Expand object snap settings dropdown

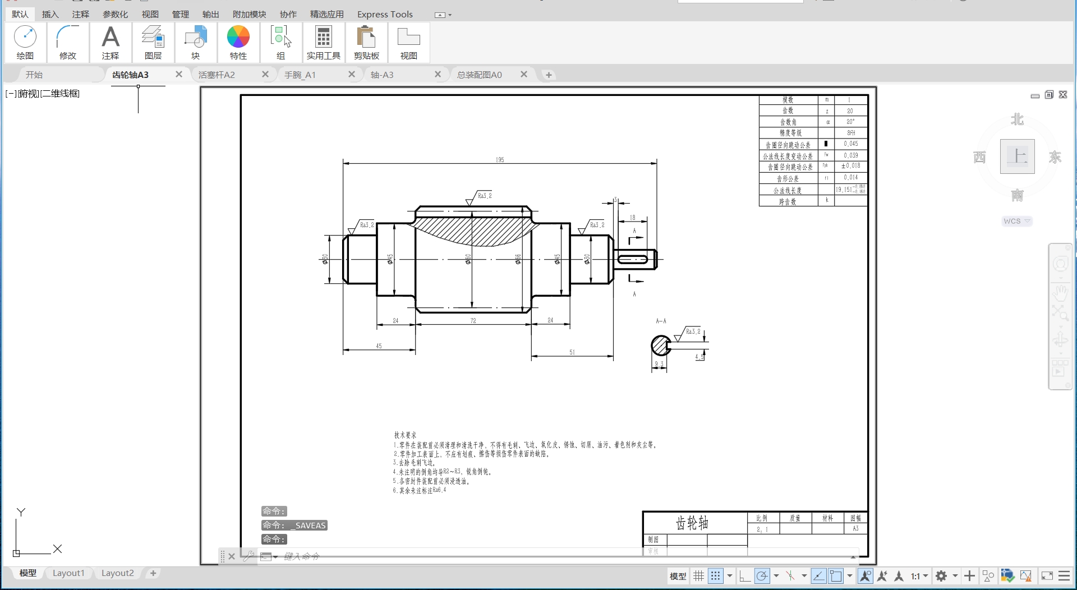click(850, 576)
